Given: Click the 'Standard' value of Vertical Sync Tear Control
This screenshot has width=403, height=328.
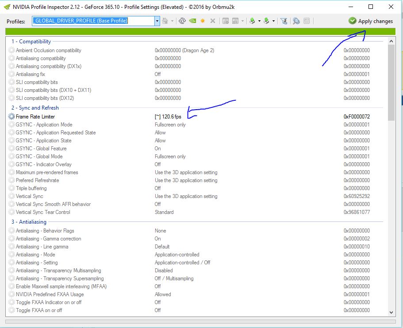Looking at the screenshot, I should [164, 212].
